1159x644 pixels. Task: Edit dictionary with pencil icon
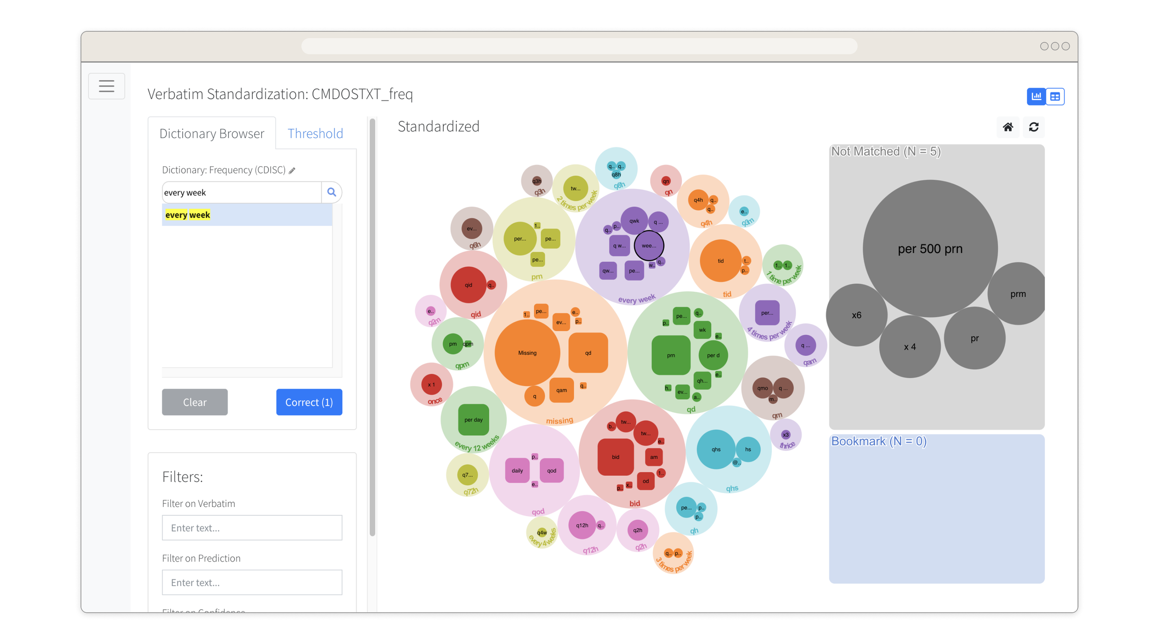[292, 171]
